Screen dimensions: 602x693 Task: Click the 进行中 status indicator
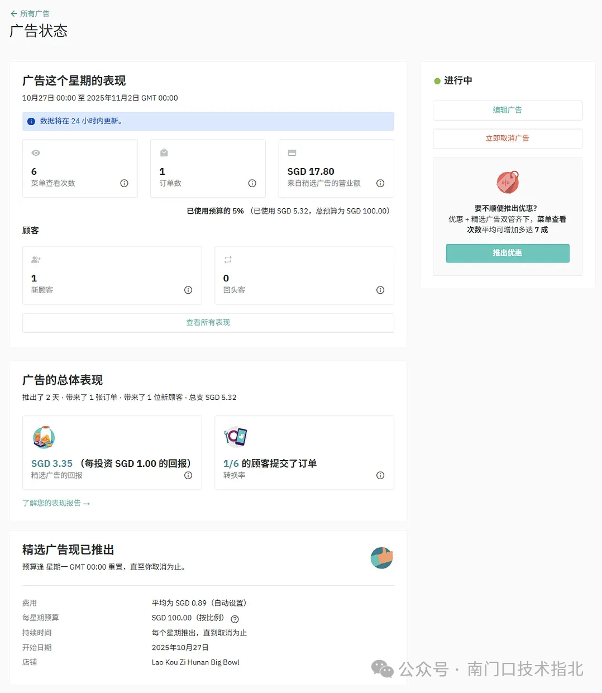pyautogui.click(x=453, y=80)
